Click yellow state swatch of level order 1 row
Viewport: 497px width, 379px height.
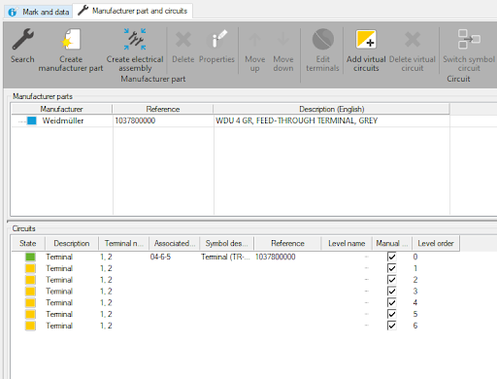30,268
